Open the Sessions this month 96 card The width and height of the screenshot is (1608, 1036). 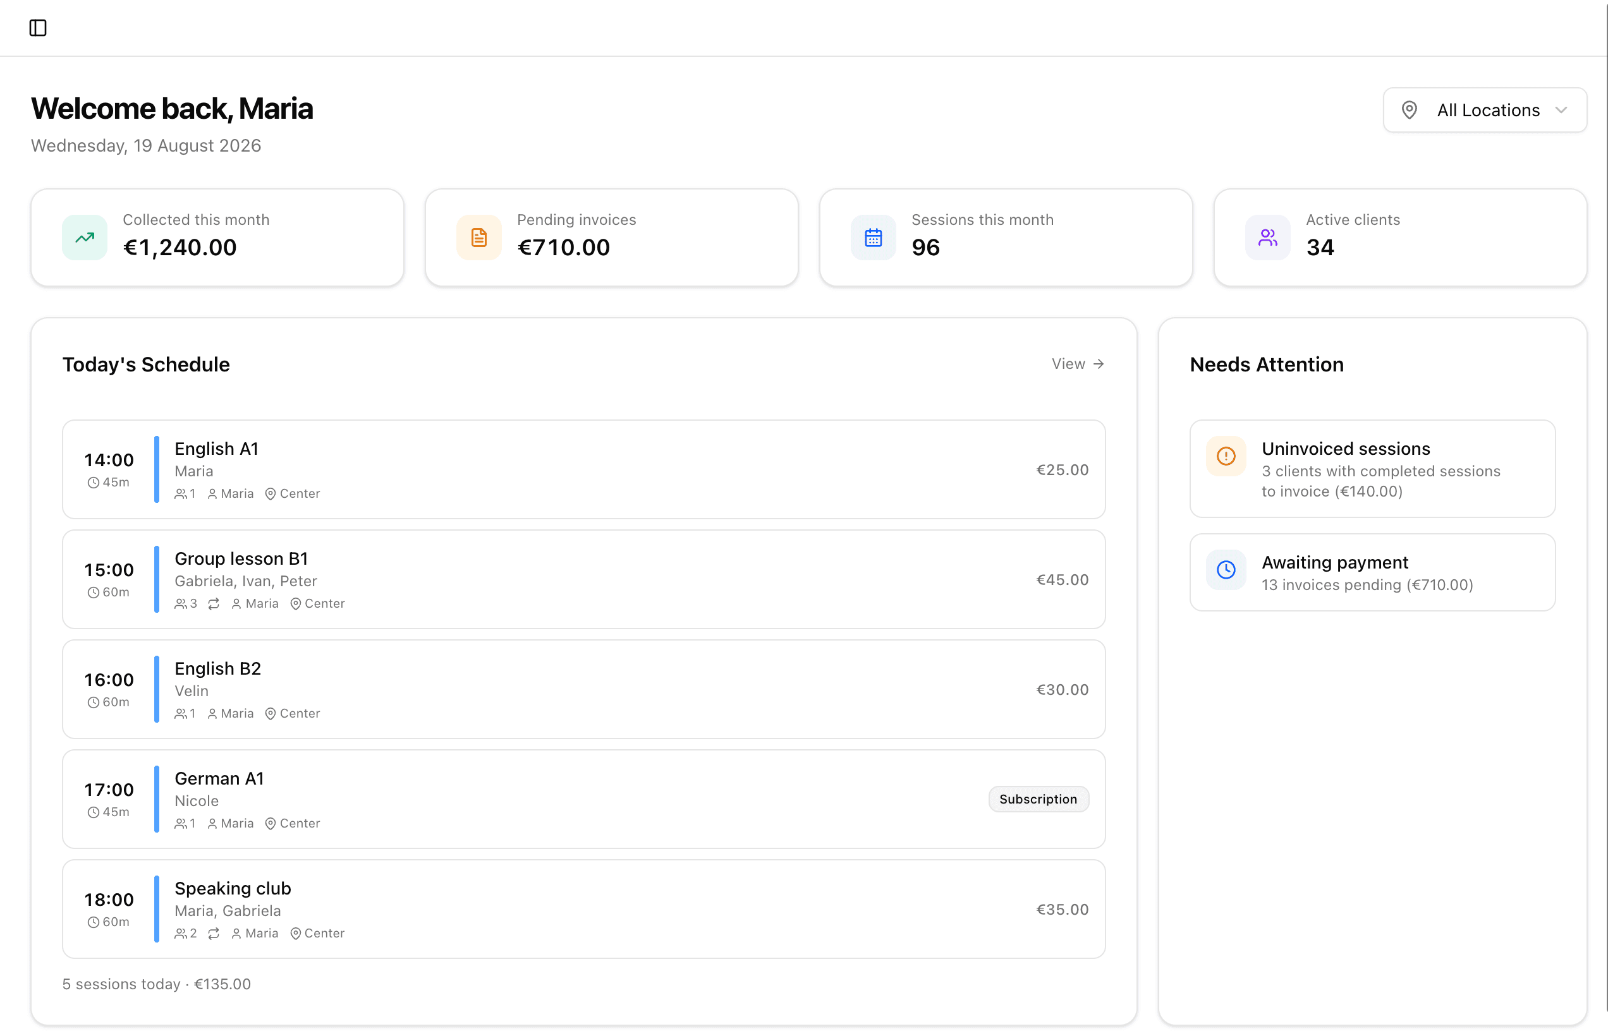1006,238
